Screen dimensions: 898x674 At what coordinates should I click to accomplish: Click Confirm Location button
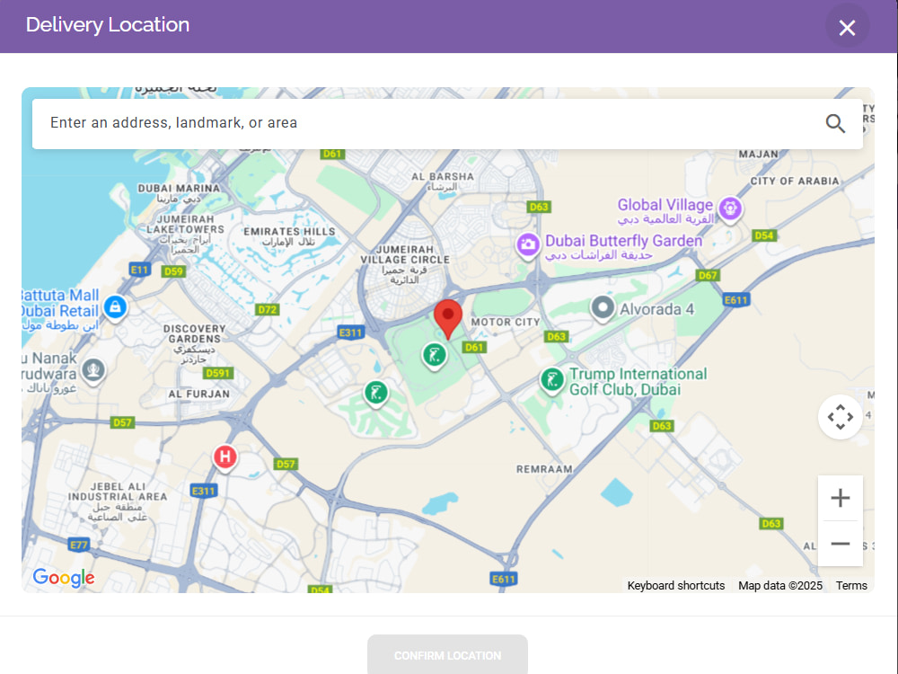point(447,655)
